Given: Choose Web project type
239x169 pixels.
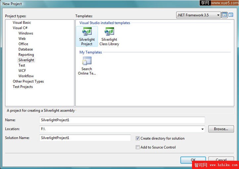Looking at the screenshot, I should click(x=22, y=39).
